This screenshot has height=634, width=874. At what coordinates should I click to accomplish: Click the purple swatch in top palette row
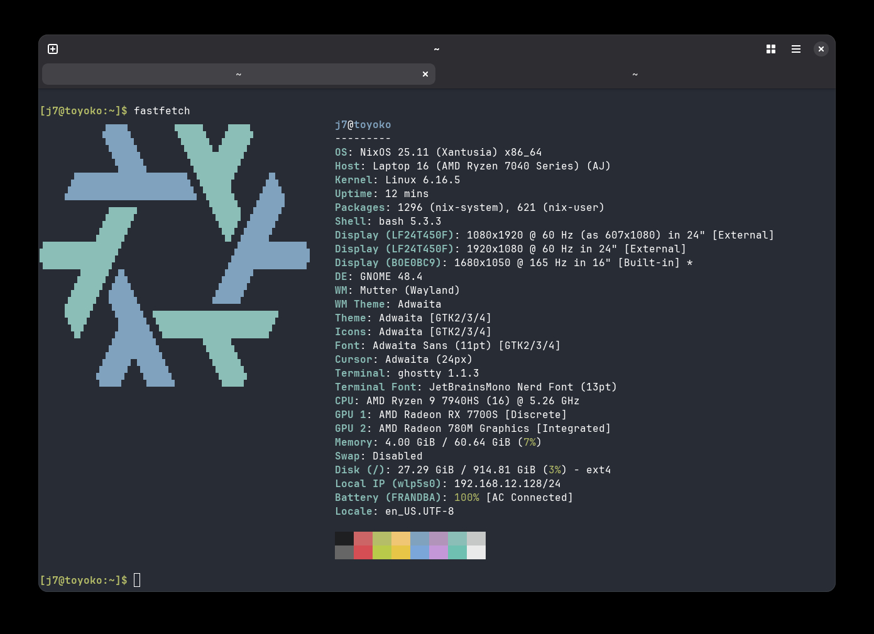pyautogui.click(x=439, y=539)
